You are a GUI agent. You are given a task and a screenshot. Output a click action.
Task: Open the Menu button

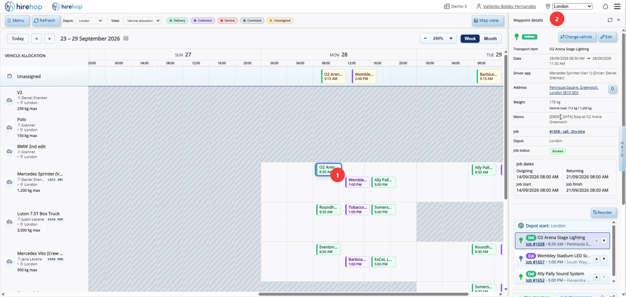(x=17, y=20)
